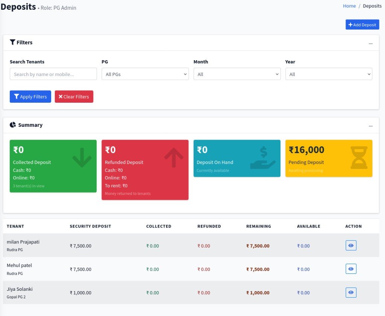
Task: Click the pie chart icon beside Summary
Action: [13, 125]
